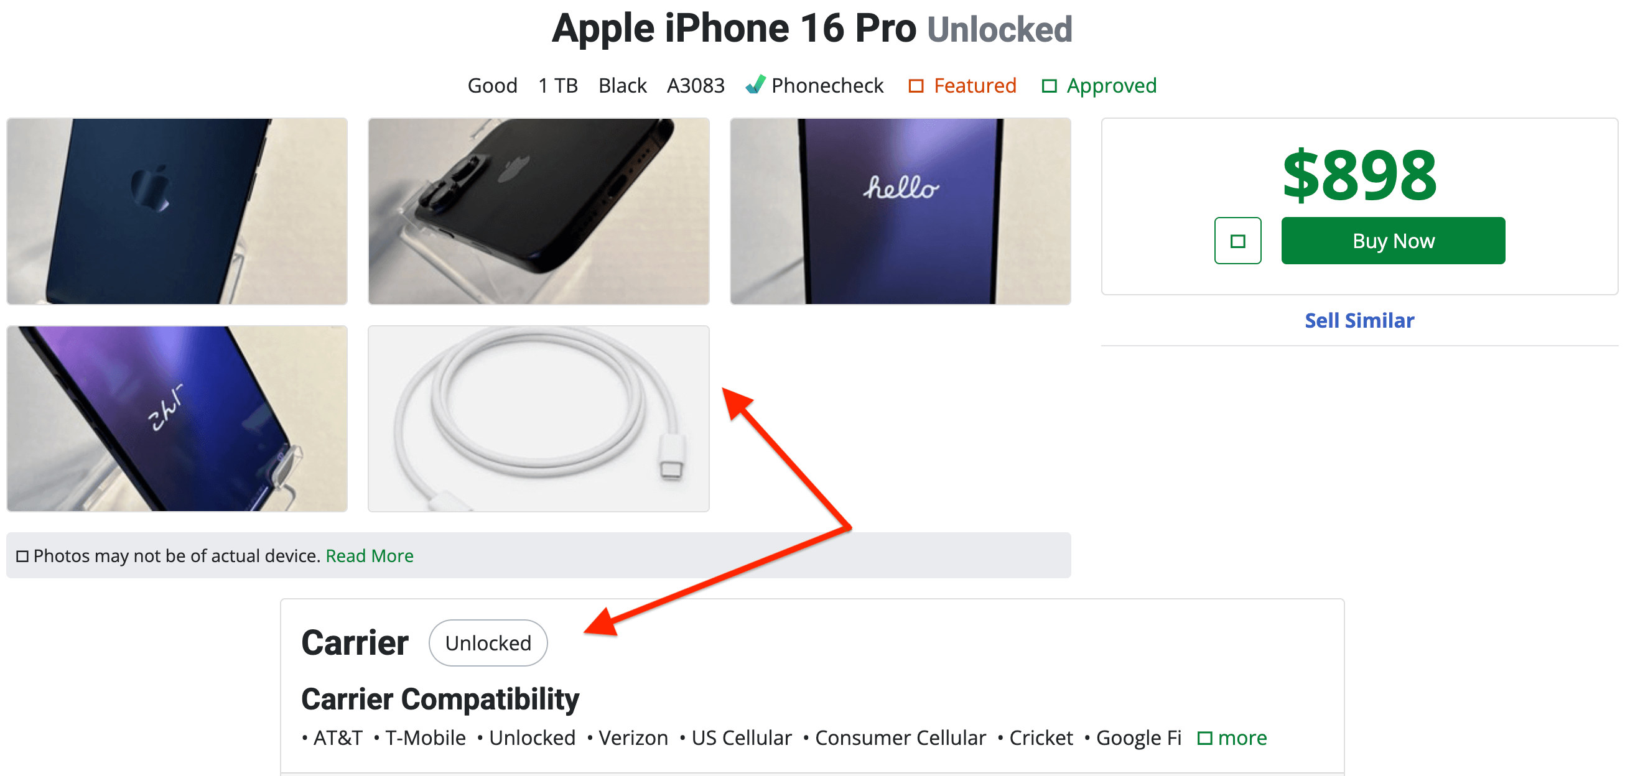Open the white USB-C cable photo

tap(538, 418)
